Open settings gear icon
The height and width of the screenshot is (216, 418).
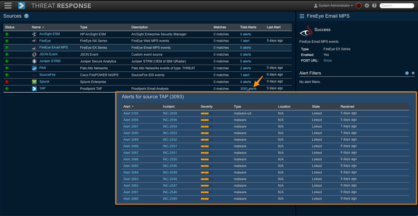tap(367, 5)
